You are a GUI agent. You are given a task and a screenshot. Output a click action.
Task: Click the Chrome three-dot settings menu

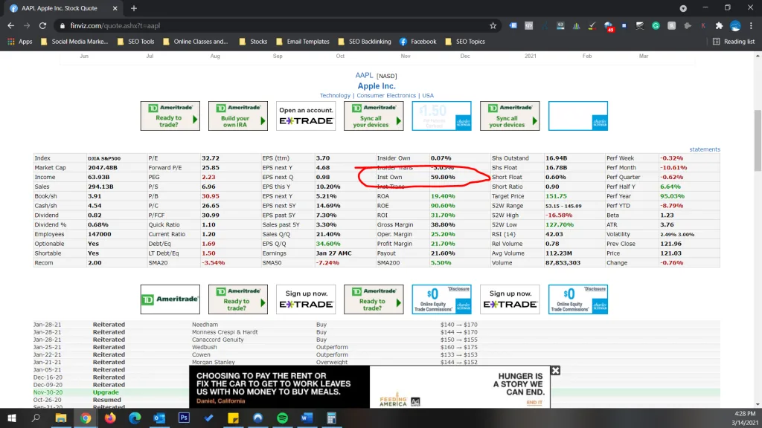click(x=752, y=25)
